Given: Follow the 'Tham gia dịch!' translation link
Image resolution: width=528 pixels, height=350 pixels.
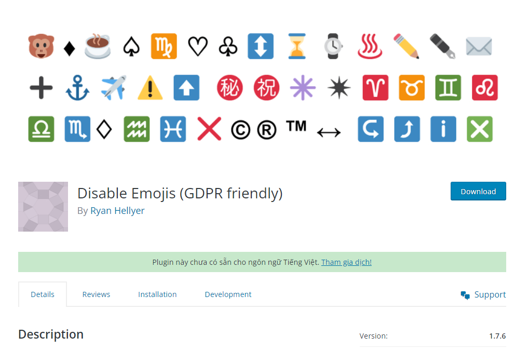Looking at the screenshot, I should tap(346, 262).
